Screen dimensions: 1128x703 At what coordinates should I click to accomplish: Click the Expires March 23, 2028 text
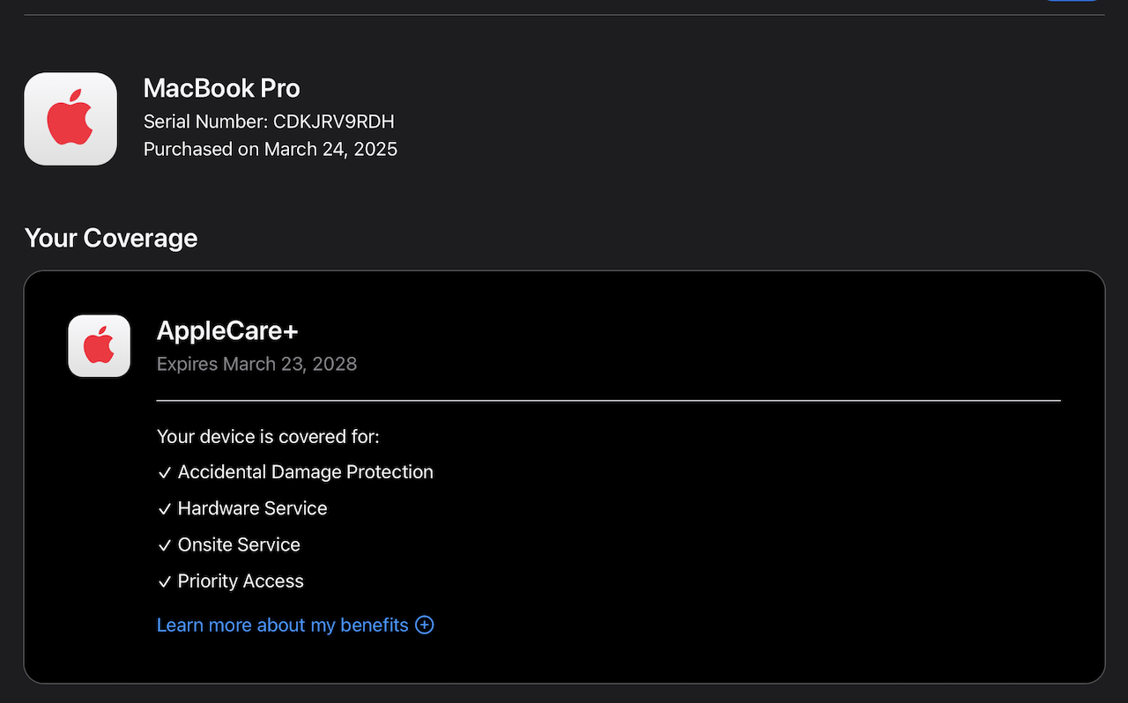tap(256, 364)
